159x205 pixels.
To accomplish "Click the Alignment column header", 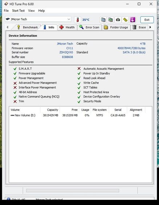I will [x=136, y=110].
